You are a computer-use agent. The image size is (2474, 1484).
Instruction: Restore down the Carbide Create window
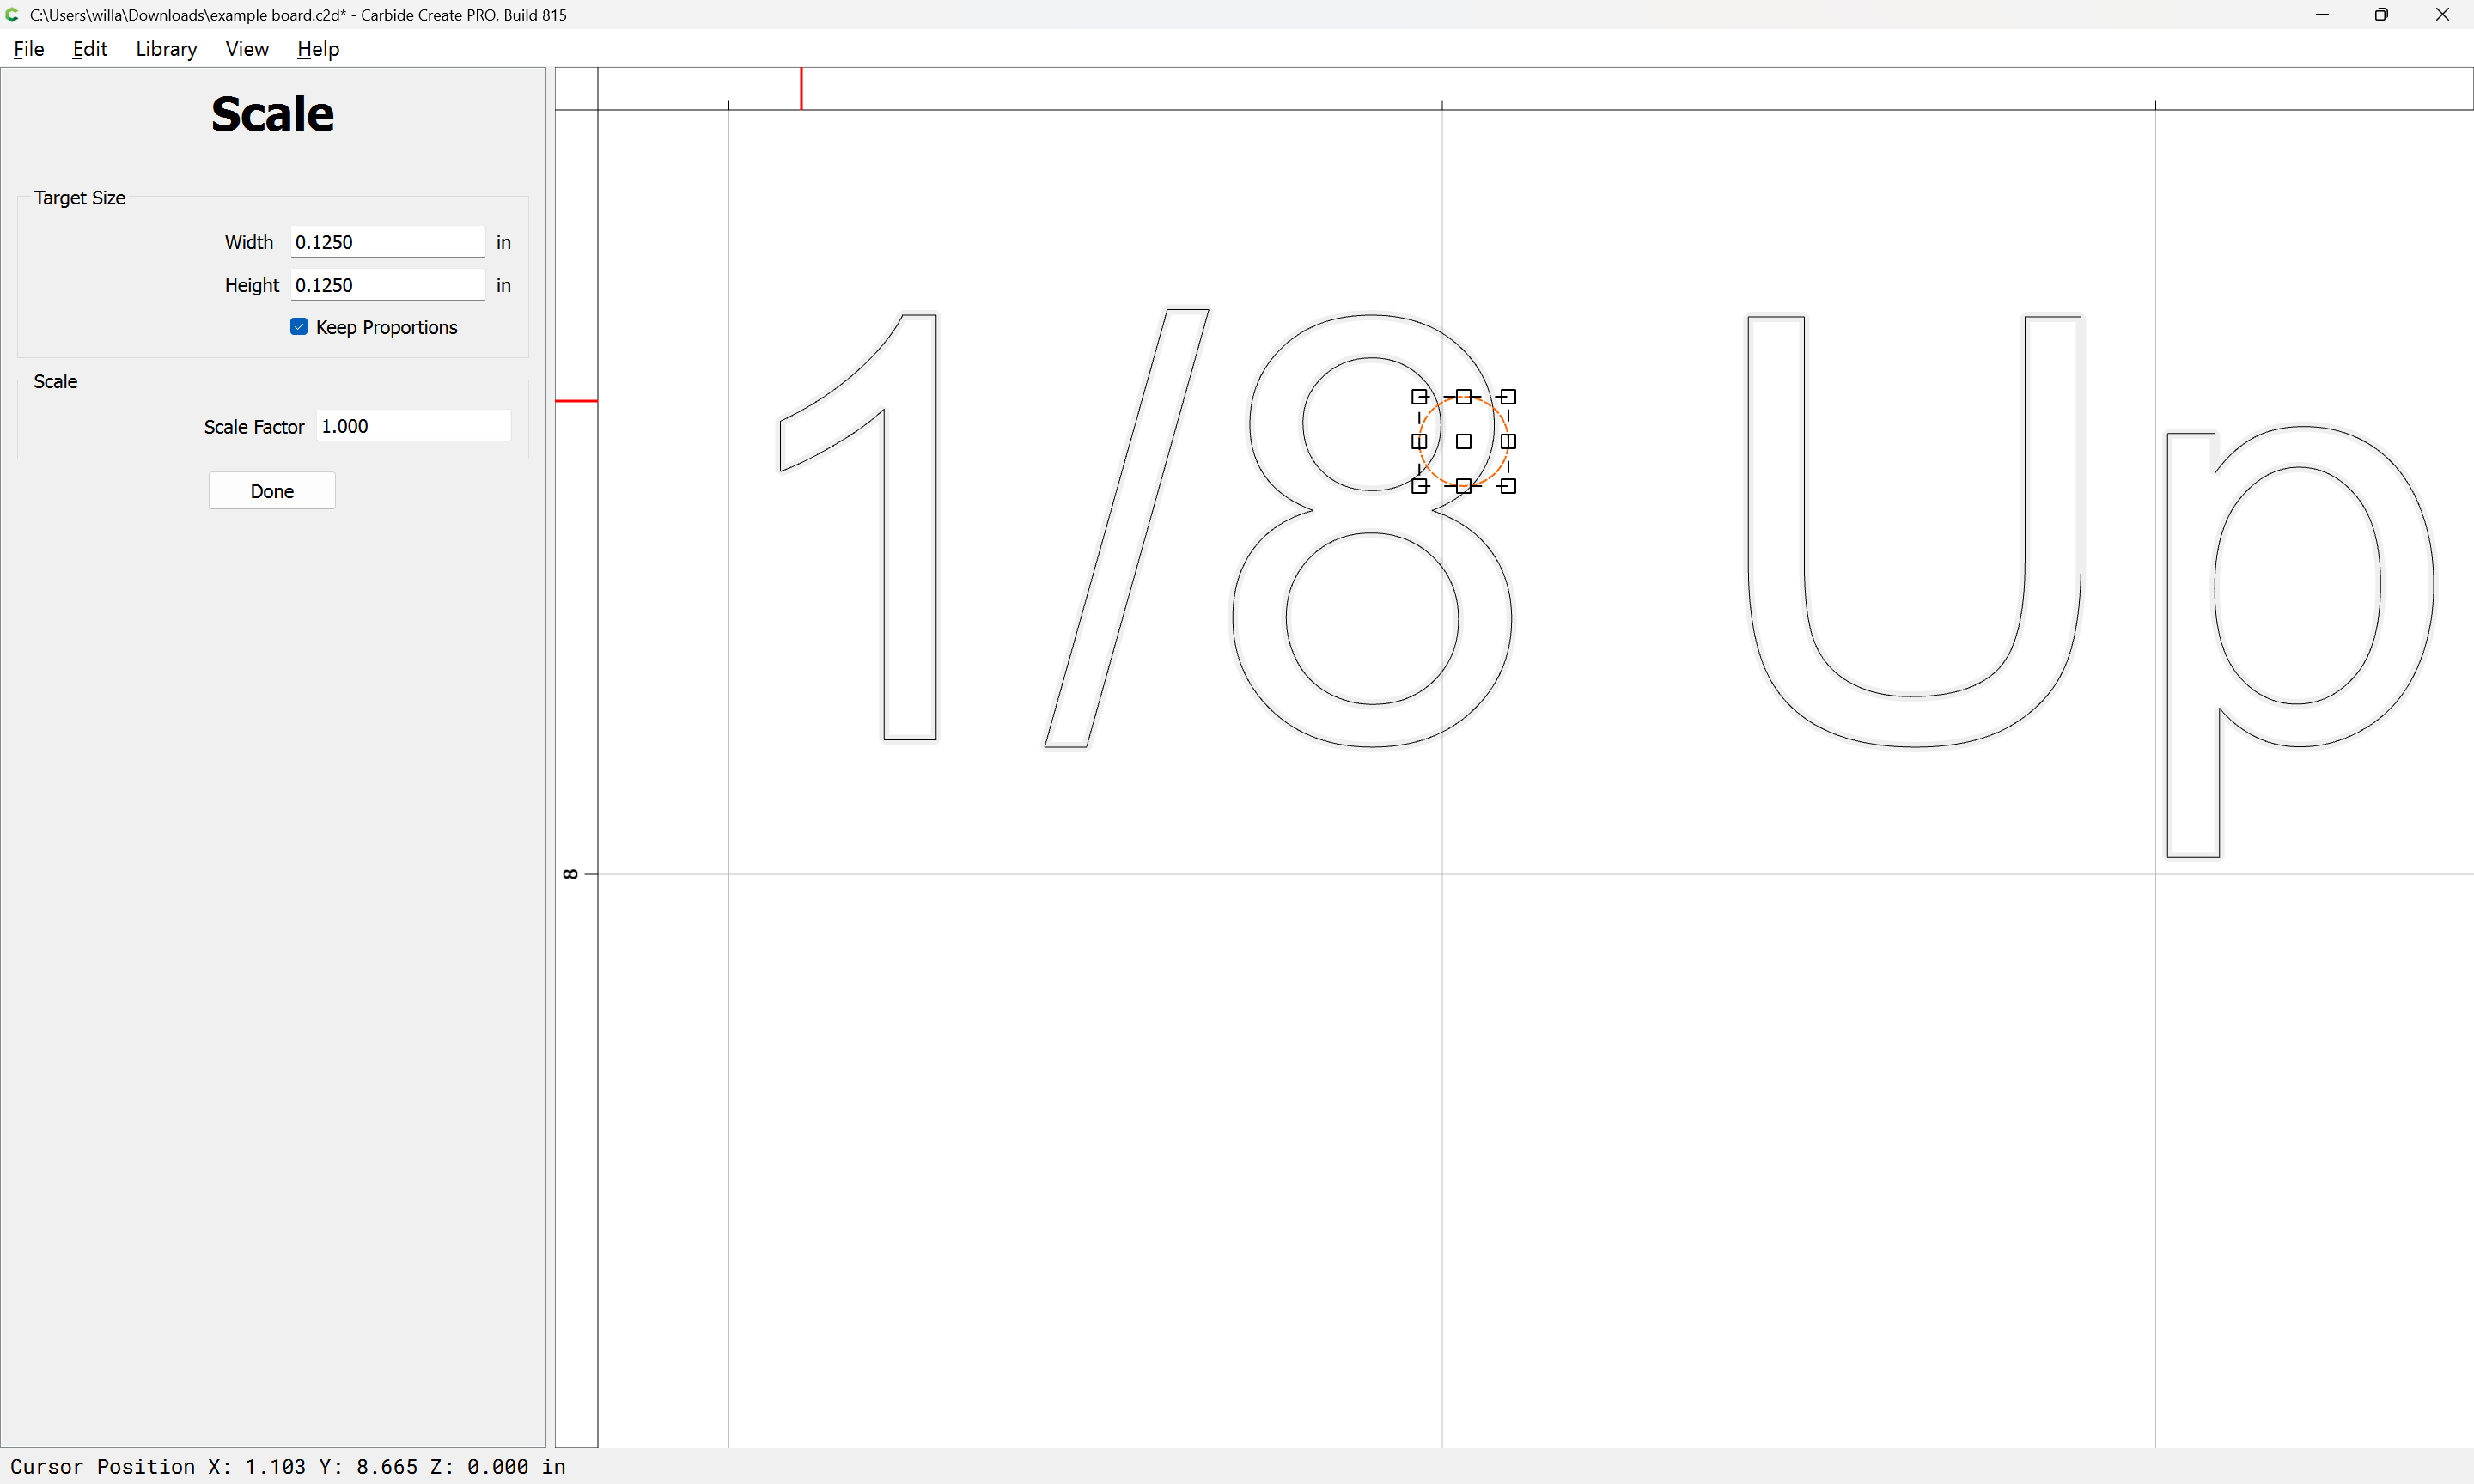[x=2382, y=14]
